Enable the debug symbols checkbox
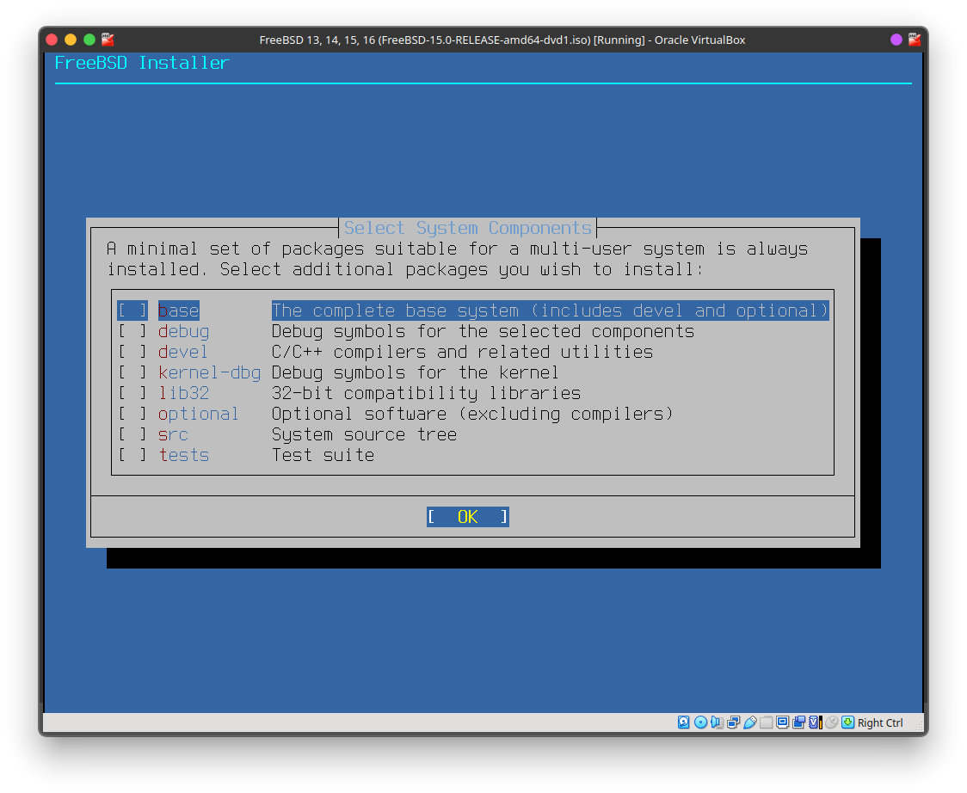The width and height of the screenshot is (967, 793). pyautogui.click(x=132, y=331)
